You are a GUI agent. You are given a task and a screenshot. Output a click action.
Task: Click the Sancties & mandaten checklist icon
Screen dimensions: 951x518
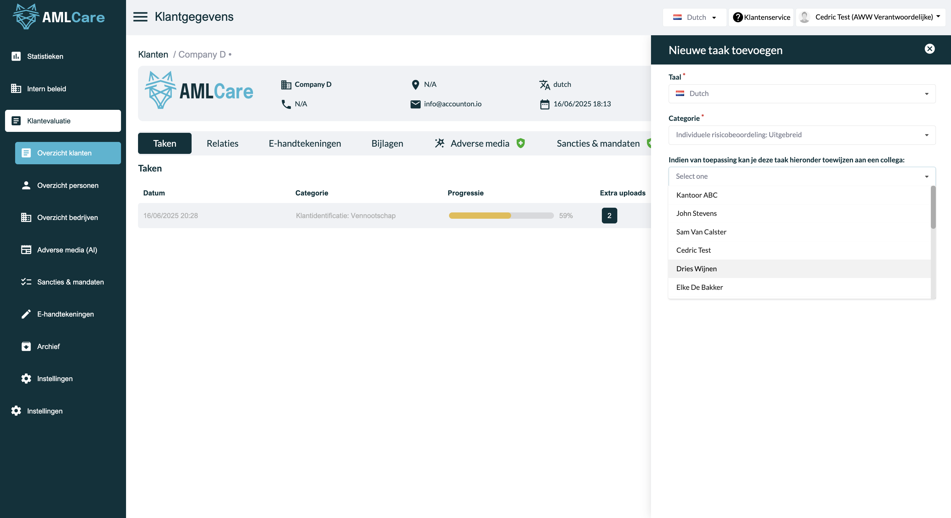click(x=26, y=282)
